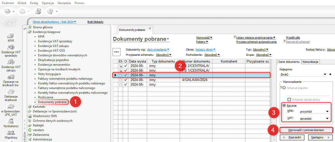The image size is (335, 142).
Task: Click Naklejki tree icon
Action: click(30, 125)
